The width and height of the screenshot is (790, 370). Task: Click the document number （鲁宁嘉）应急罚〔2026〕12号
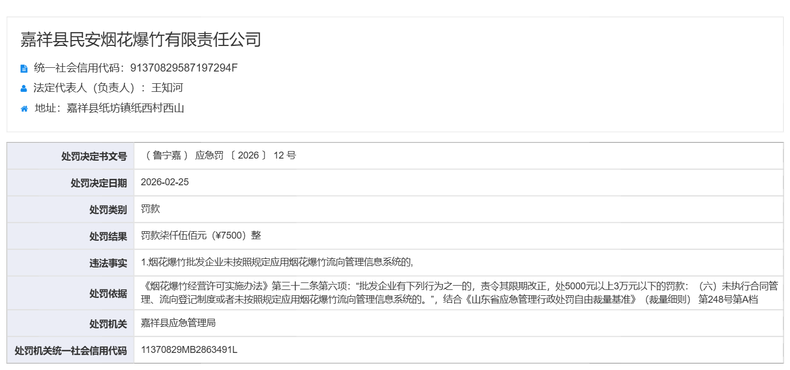point(218,155)
